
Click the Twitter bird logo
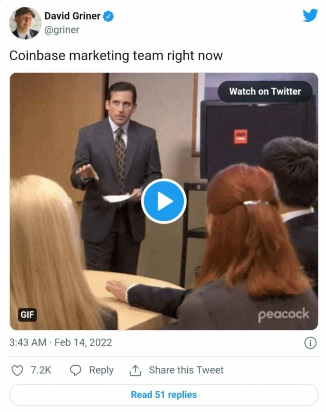[x=310, y=16]
